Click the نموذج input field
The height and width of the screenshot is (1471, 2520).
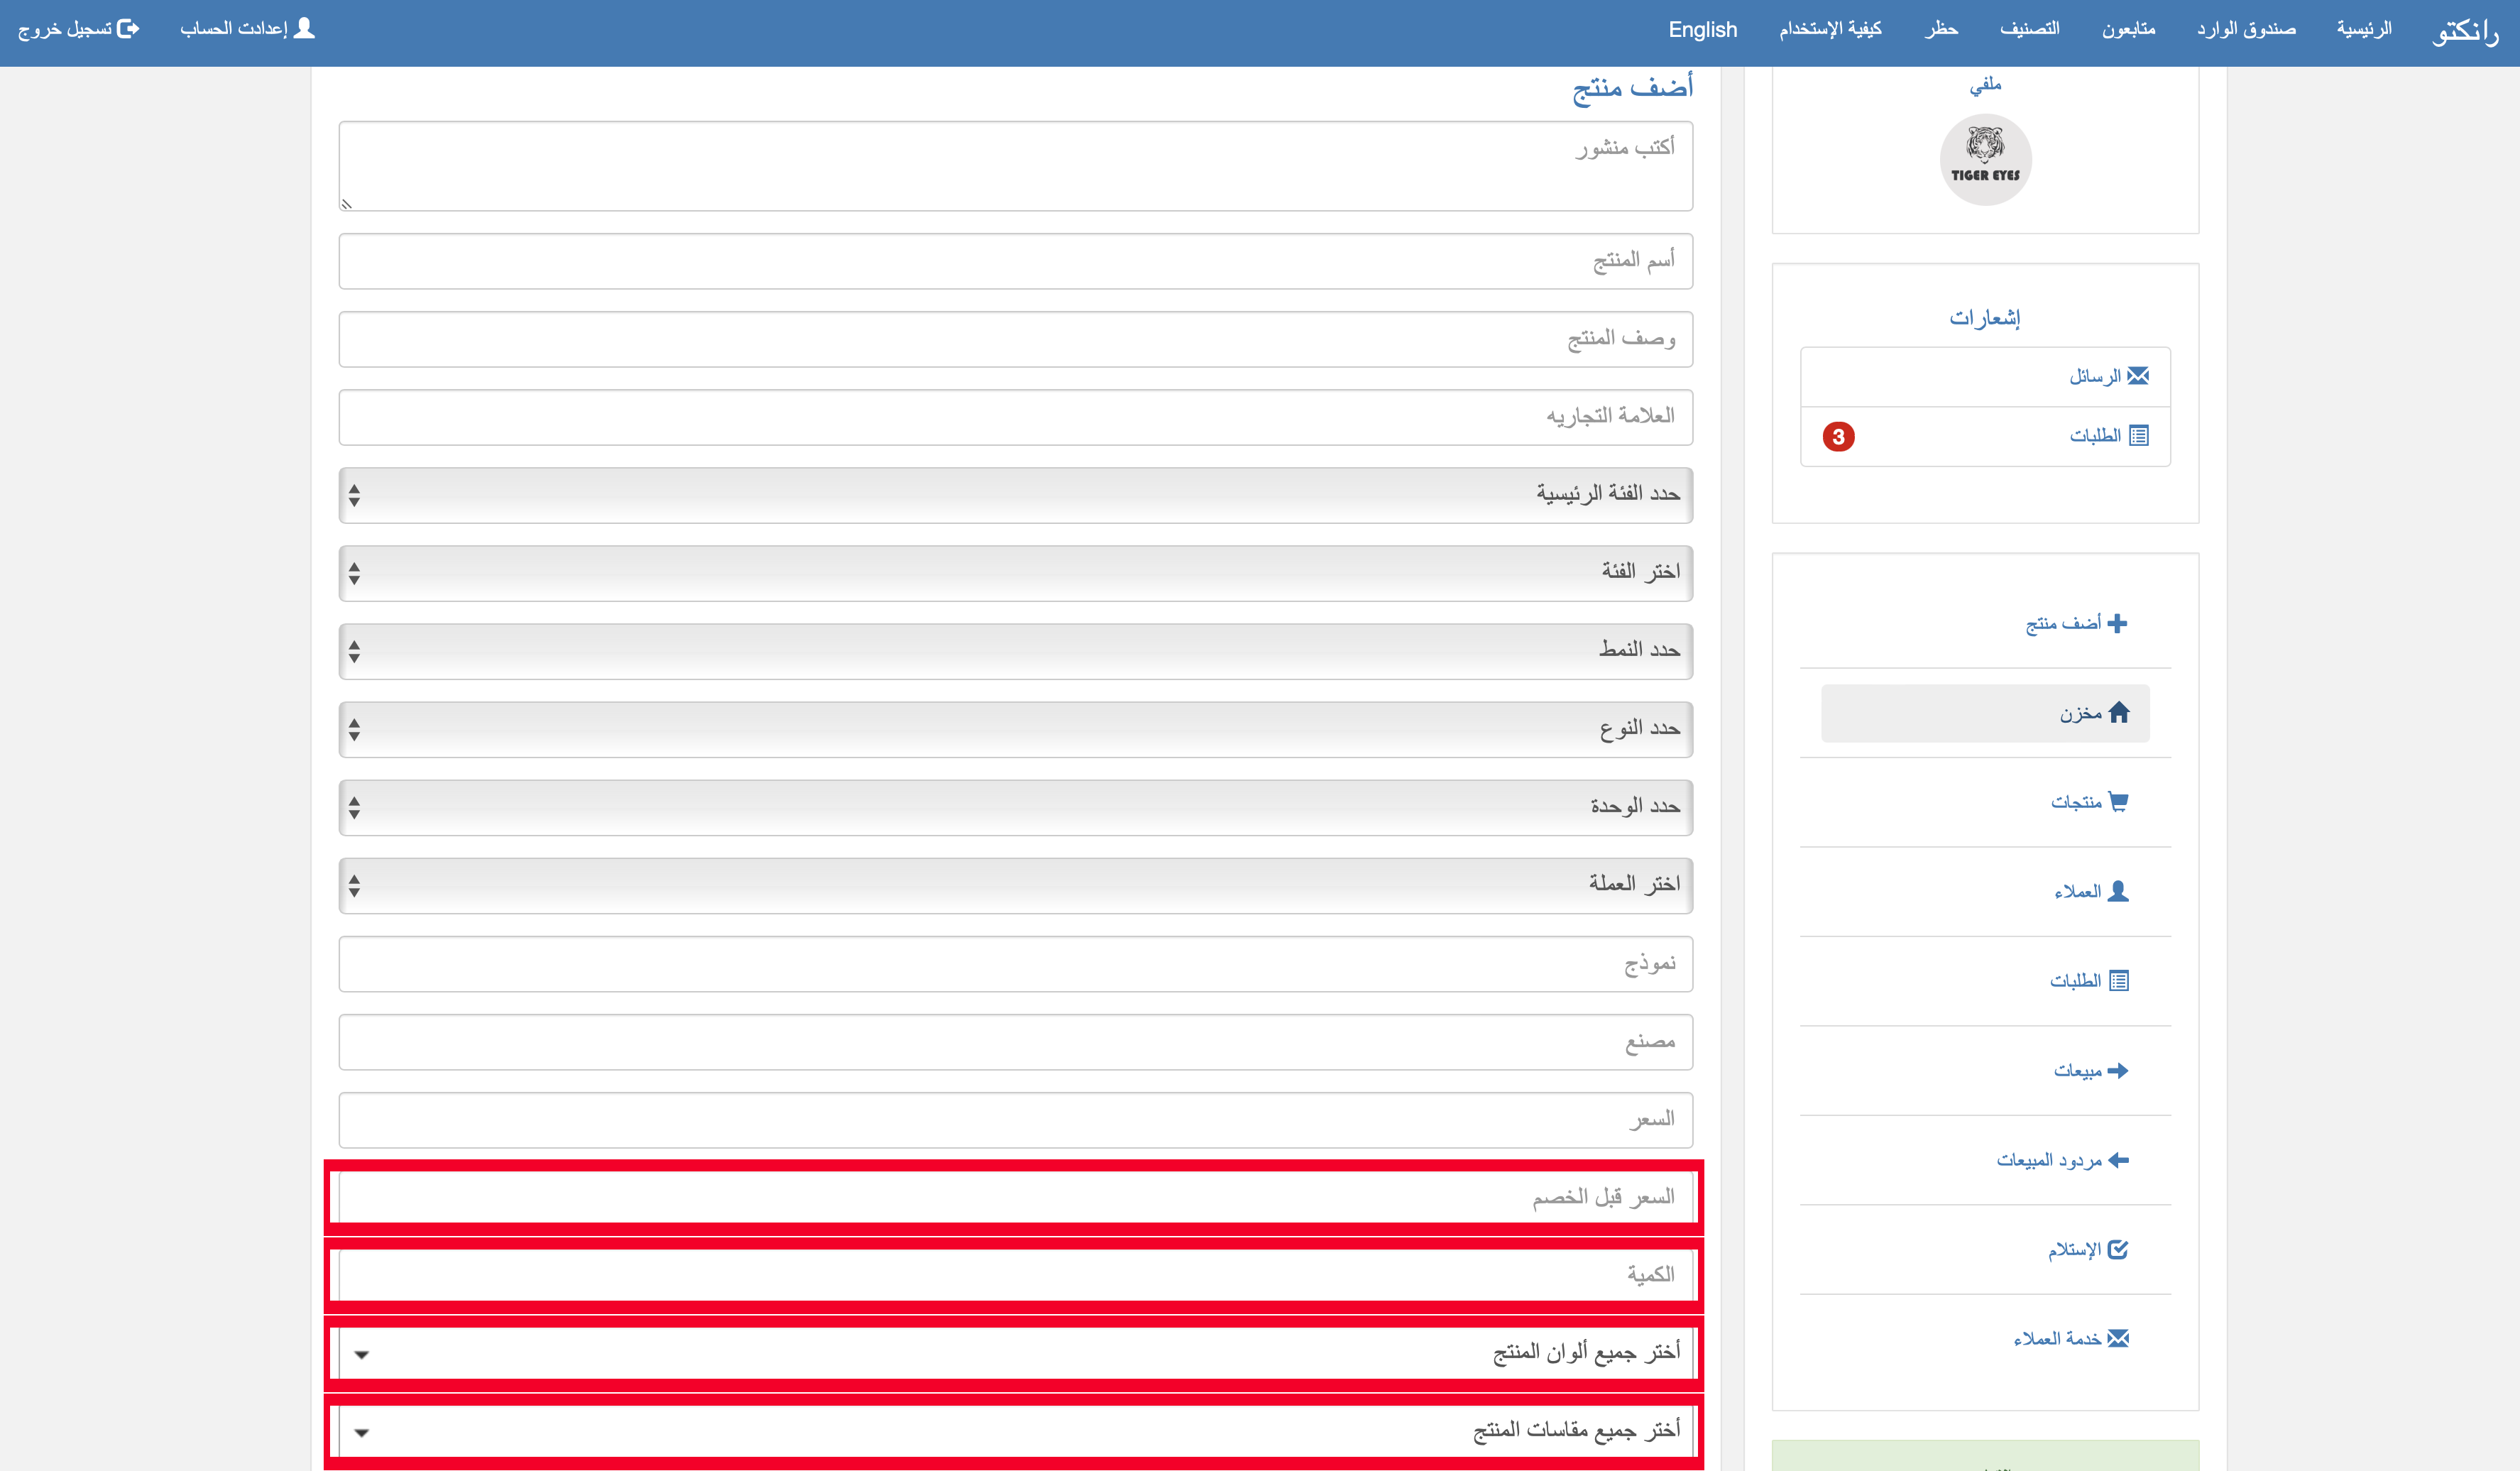click(1016, 964)
